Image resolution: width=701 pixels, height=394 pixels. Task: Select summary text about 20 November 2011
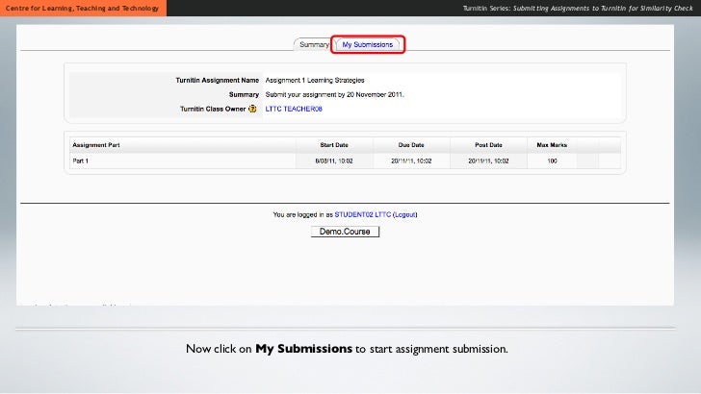[x=334, y=94]
